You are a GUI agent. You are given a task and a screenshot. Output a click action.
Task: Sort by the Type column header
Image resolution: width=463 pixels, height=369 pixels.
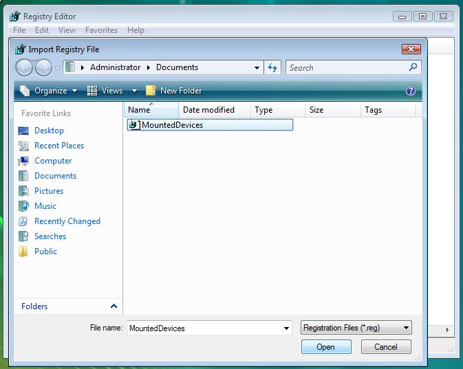[277, 110]
